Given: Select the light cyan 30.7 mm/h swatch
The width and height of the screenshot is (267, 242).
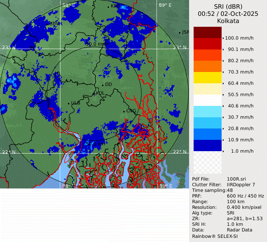Looking at the screenshot, I should [207, 112].
